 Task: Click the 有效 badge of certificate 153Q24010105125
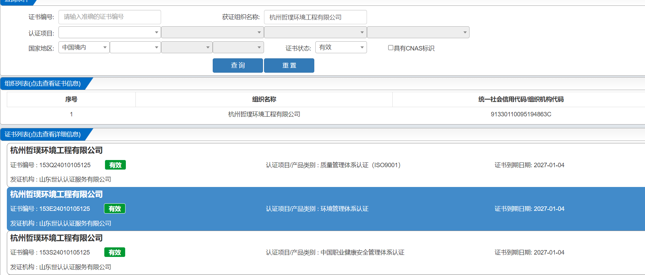click(115, 165)
